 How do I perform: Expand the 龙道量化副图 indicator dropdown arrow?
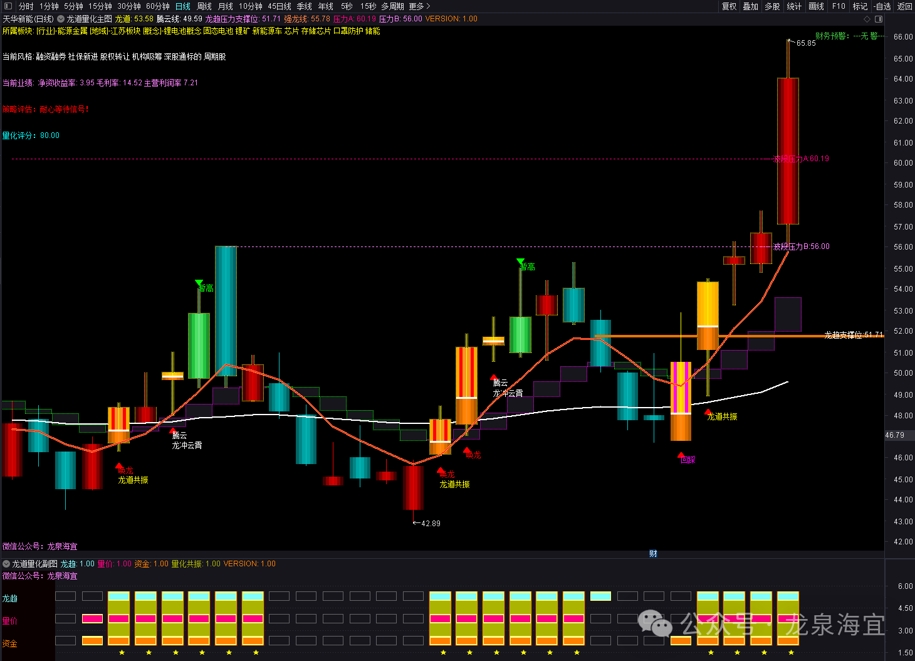pos(6,564)
